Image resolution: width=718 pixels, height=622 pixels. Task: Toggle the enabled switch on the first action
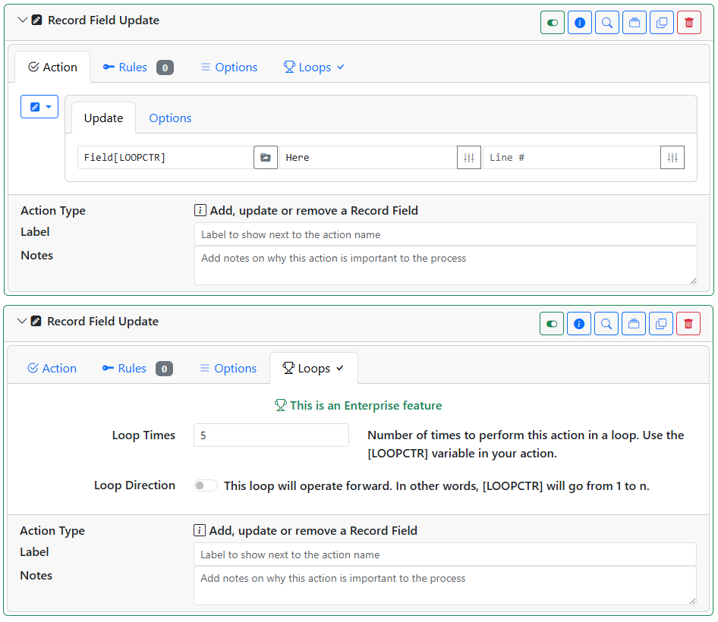553,23
